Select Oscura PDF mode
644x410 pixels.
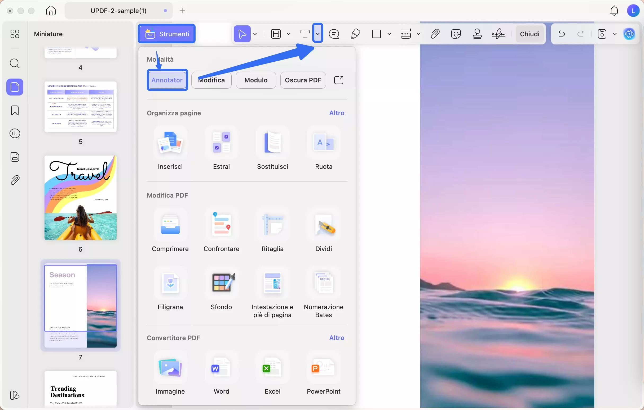coord(303,80)
